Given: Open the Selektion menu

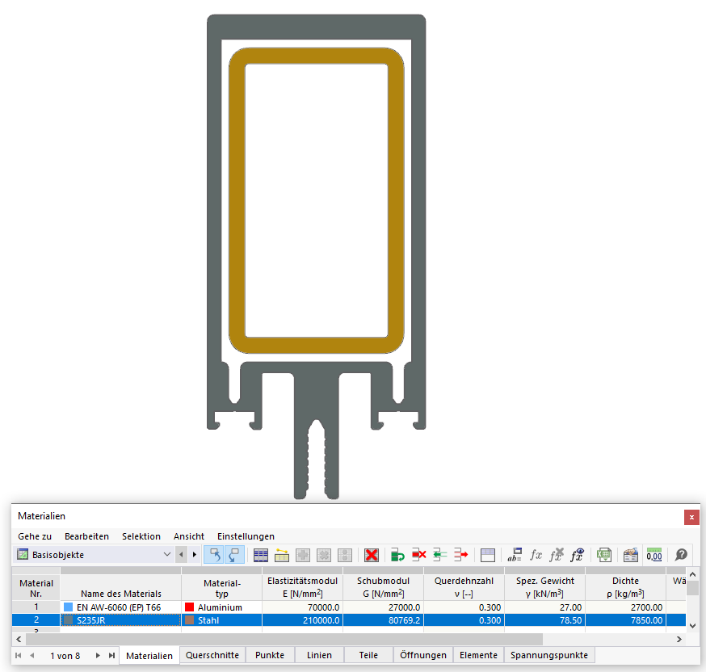Looking at the screenshot, I should (141, 536).
